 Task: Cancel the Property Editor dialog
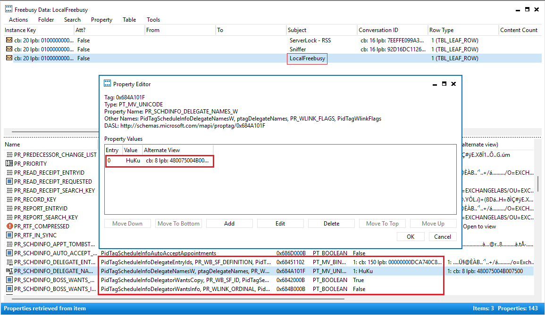(x=443, y=237)
